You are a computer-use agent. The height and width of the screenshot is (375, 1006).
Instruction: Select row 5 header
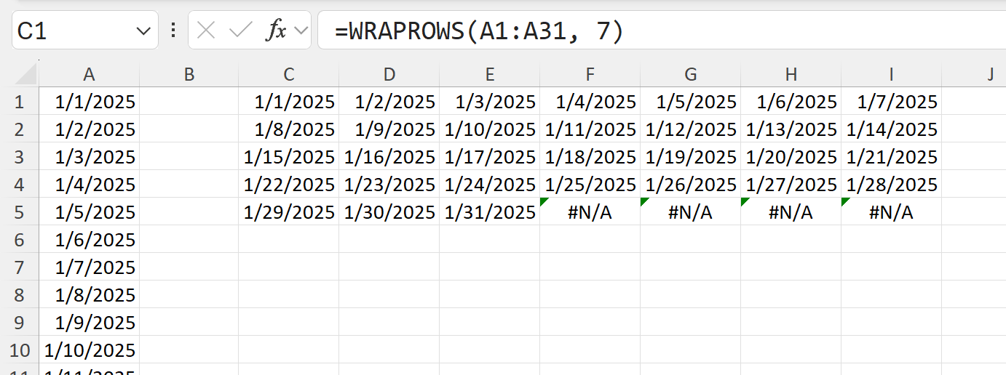point(20,212)
